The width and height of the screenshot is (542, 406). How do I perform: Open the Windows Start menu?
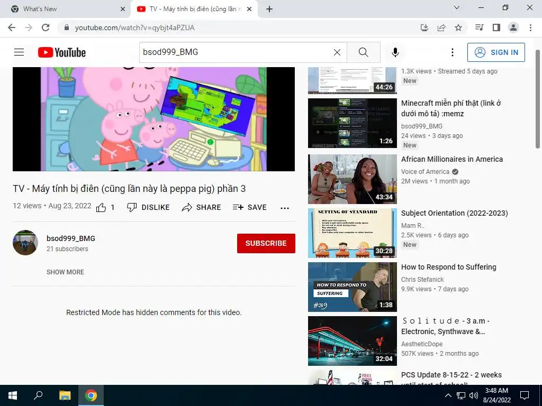(x=13, y=395)
